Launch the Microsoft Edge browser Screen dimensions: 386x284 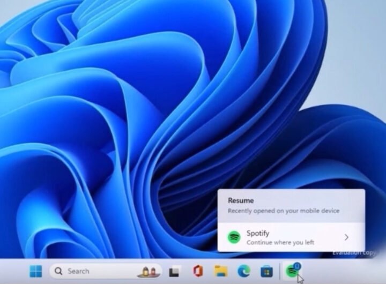(244, 271)
